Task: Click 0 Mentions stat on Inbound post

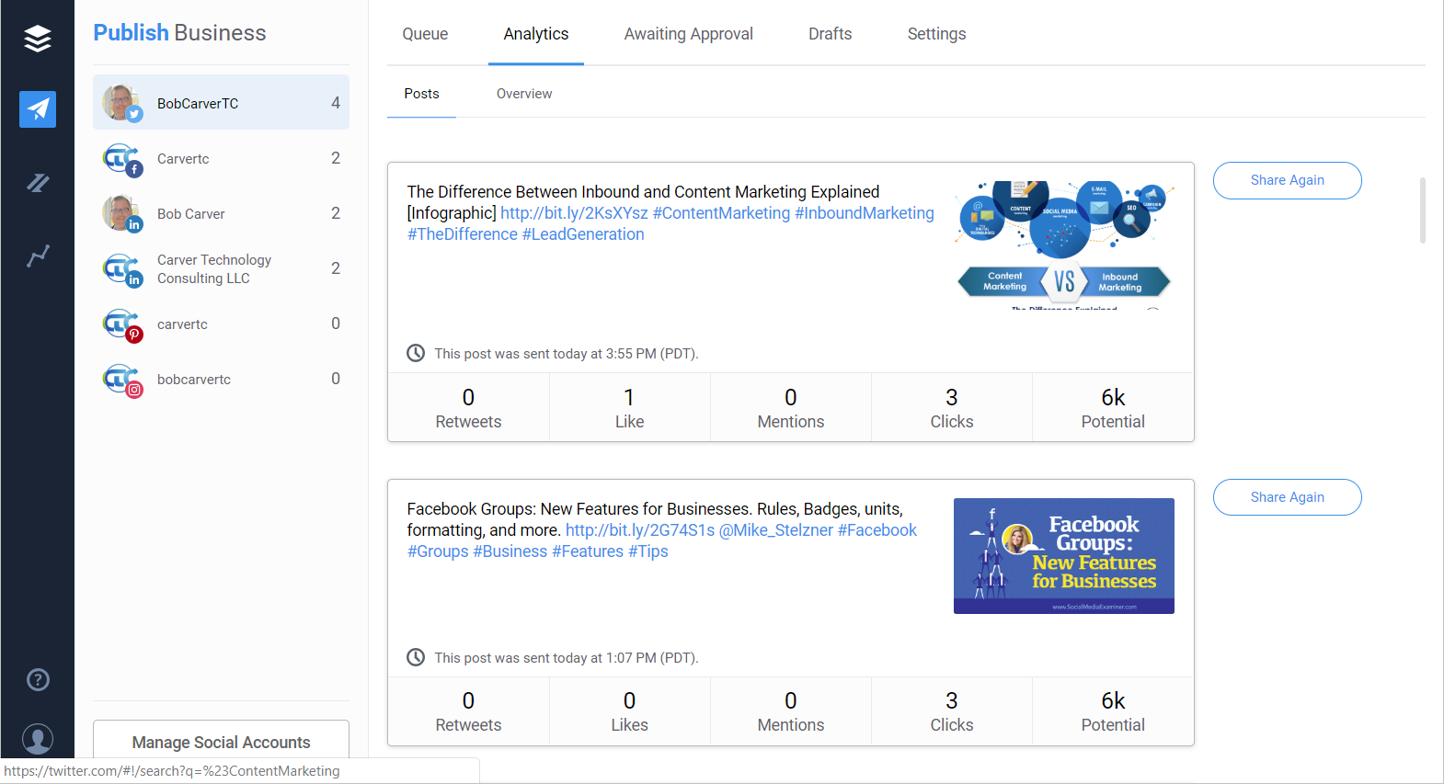Action: (x=791, y=408)
